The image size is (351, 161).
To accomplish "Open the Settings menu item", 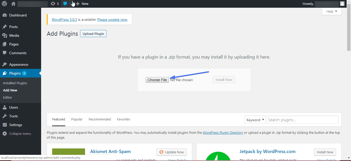I will click(16, 125).
